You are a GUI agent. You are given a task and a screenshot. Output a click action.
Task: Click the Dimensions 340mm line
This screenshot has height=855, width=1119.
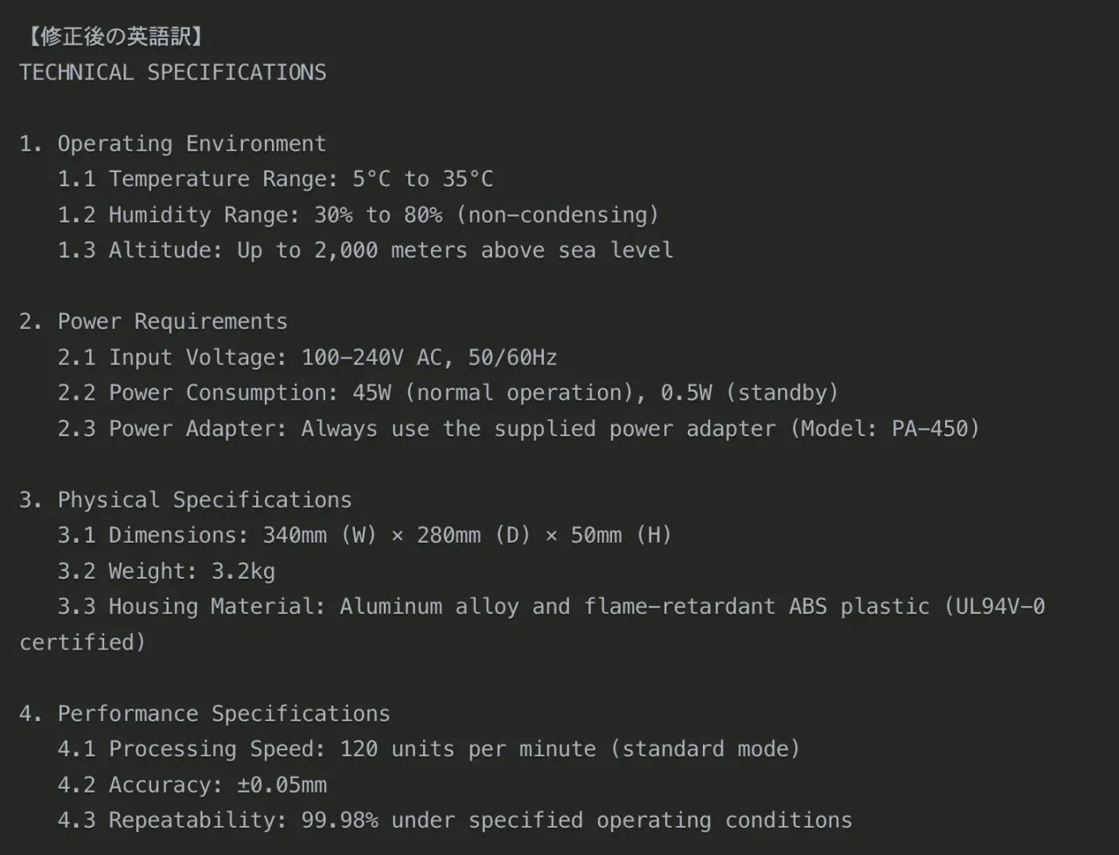click(365, 536)
